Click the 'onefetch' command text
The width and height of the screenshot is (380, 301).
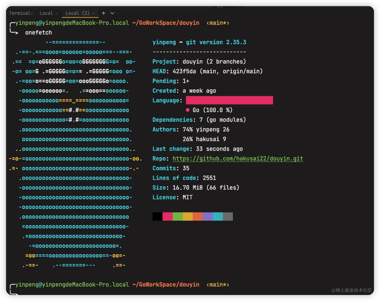tap(38, 33)
